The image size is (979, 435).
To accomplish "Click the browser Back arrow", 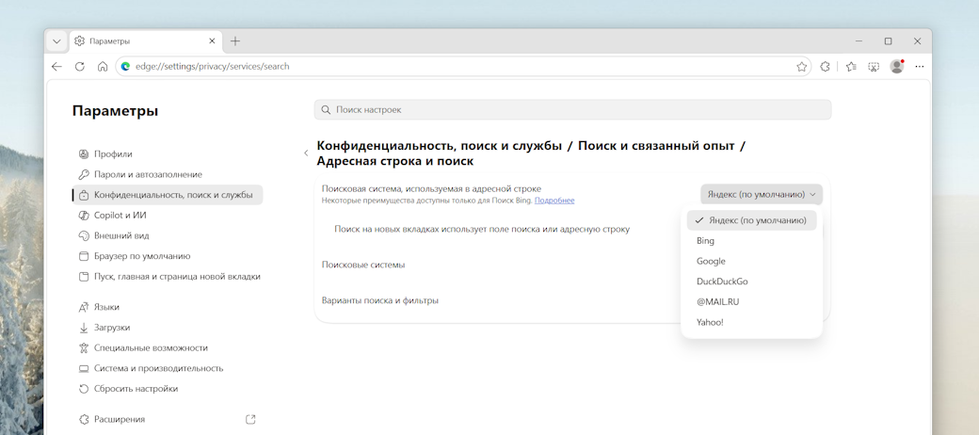I will [56, 66].
